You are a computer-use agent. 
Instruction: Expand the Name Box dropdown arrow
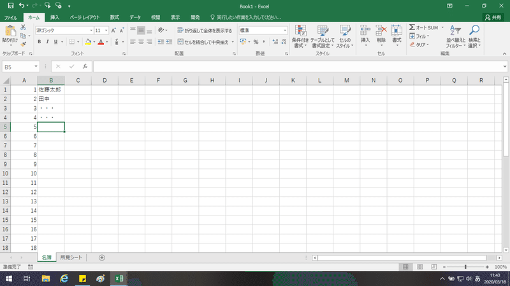(x=36, y=67)
